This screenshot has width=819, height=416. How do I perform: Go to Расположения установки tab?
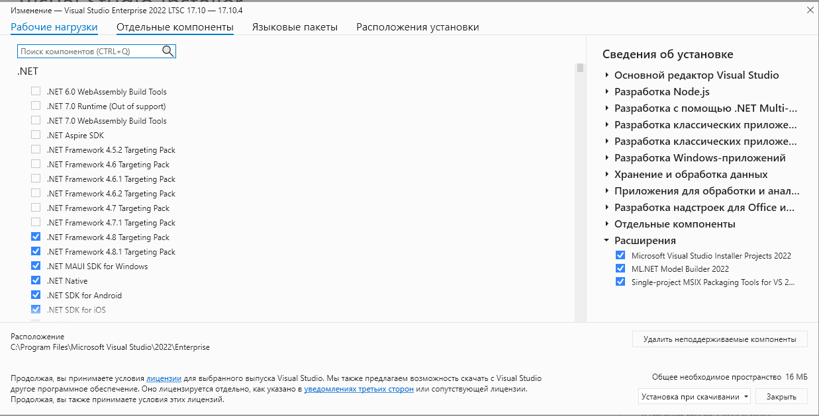pos(418,27)
